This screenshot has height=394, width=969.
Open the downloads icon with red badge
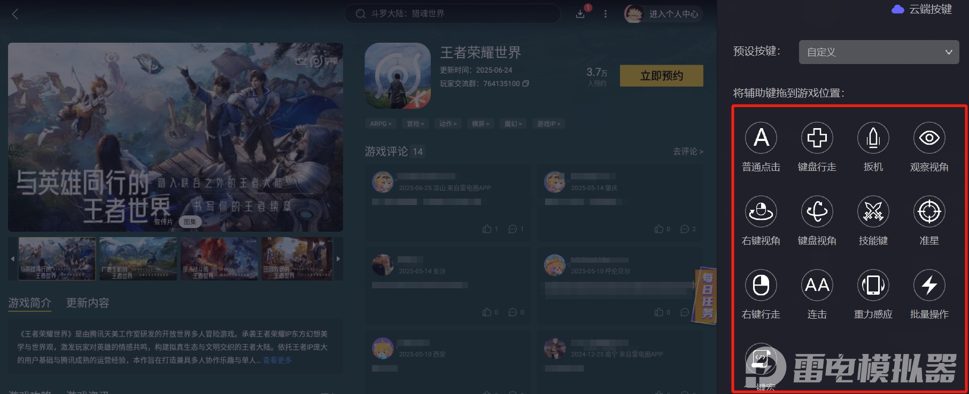point(580,14)
